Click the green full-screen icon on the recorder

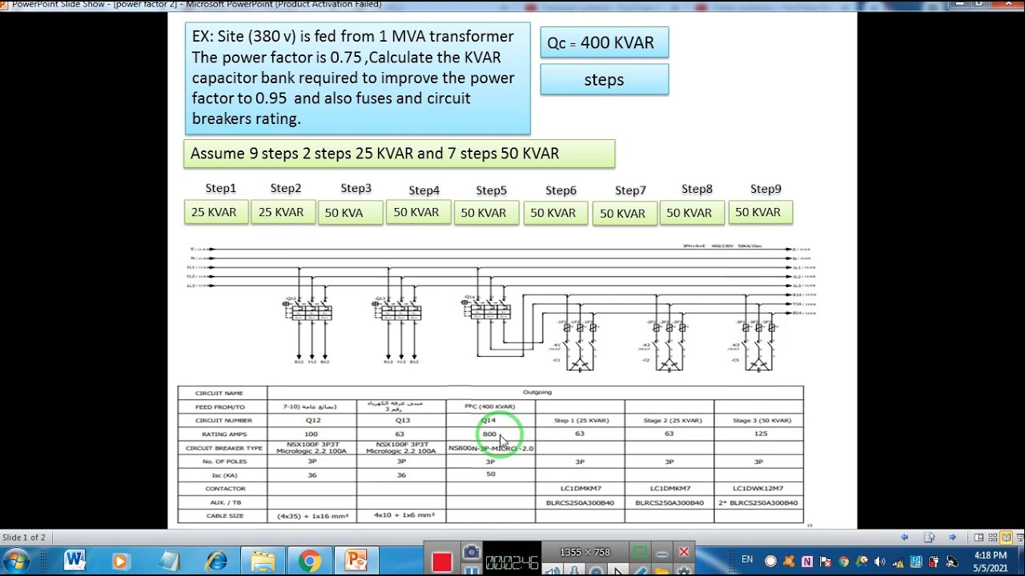[x=640, y=552]
